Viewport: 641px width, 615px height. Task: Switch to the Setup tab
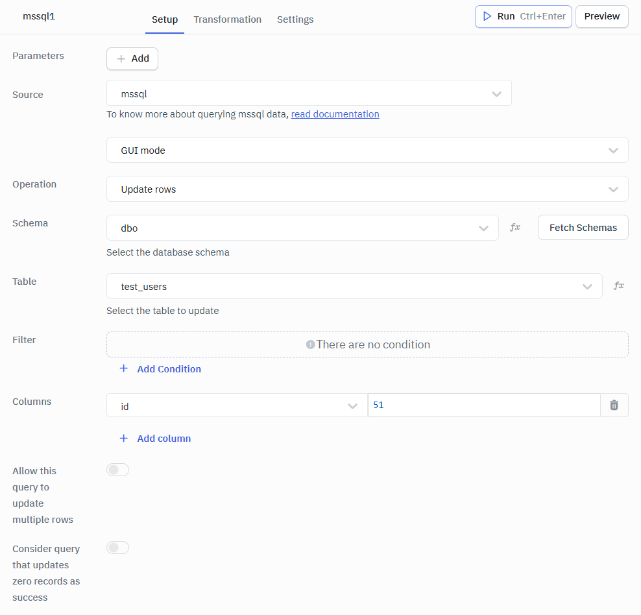click(x=165, y=19)
